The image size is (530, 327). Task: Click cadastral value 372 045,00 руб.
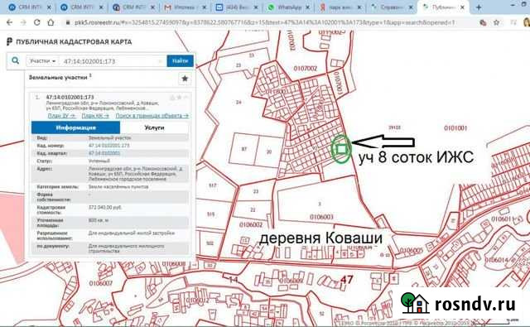[105, 208]
